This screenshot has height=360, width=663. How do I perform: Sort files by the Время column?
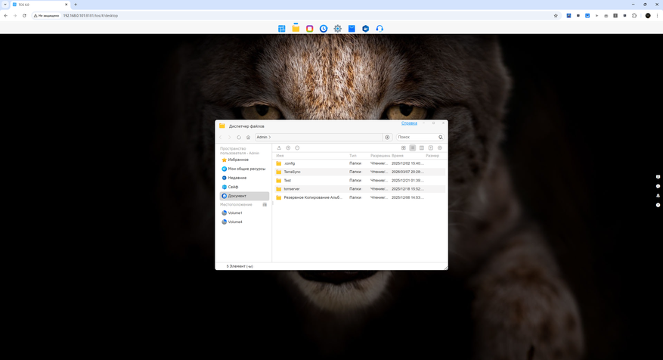click(x=398, y=156)
